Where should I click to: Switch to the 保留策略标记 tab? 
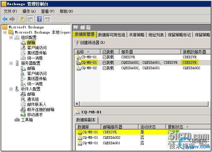[179, 35]
